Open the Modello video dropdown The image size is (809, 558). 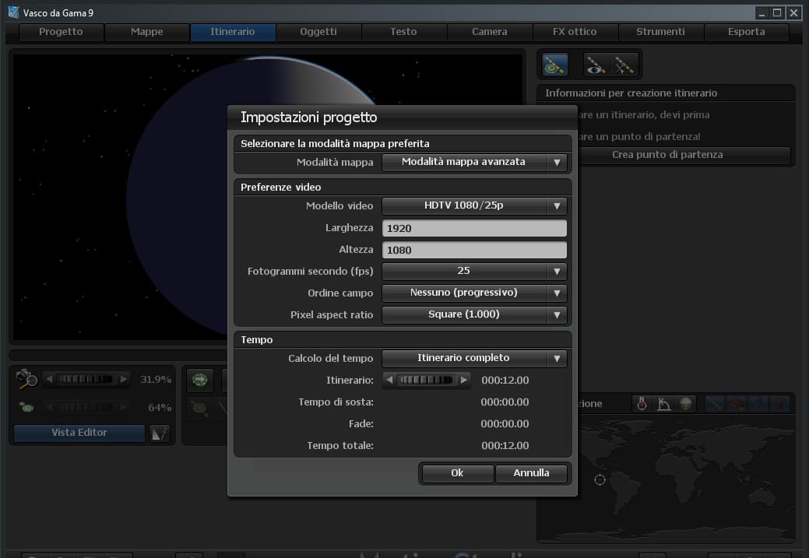tap(474, 205)
